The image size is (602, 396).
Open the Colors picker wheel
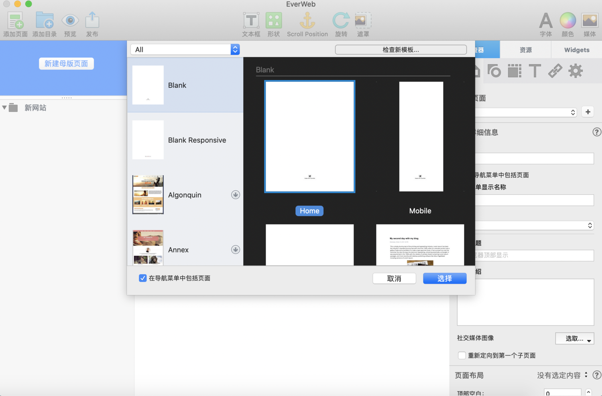(568, 20)
